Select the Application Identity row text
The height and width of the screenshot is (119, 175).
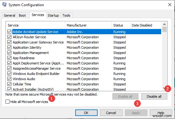pos(27,47)
